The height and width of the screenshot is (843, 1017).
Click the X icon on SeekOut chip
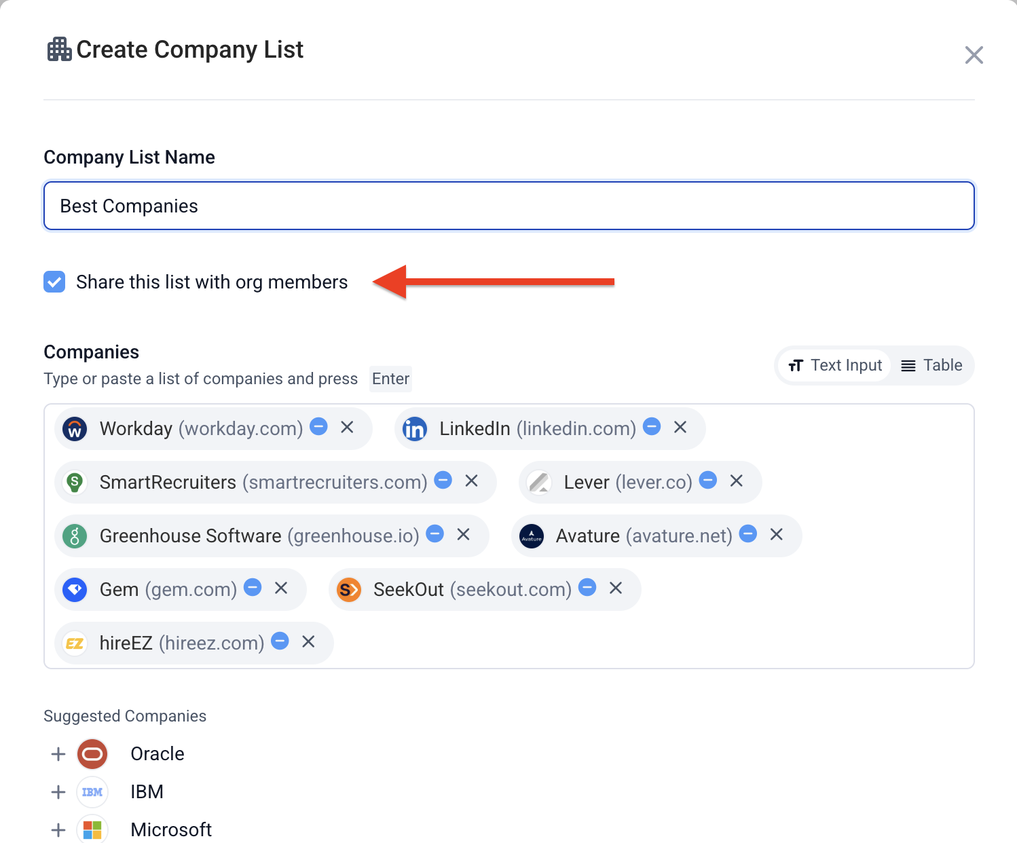point(616,588)
